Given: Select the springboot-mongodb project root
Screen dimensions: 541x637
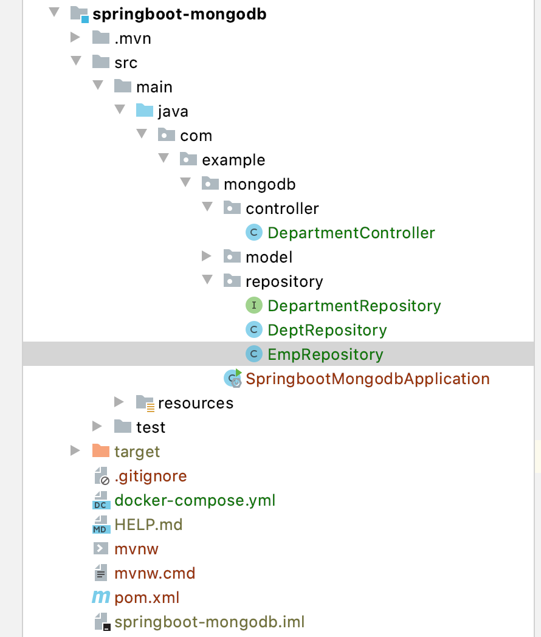Looking at the screenshot, I should [179, 13].
